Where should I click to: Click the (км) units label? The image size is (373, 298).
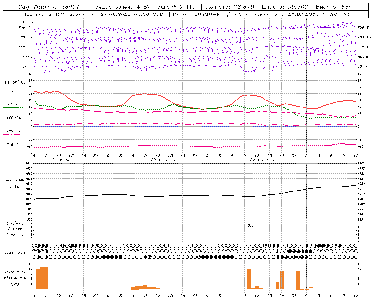pos(15,283)
